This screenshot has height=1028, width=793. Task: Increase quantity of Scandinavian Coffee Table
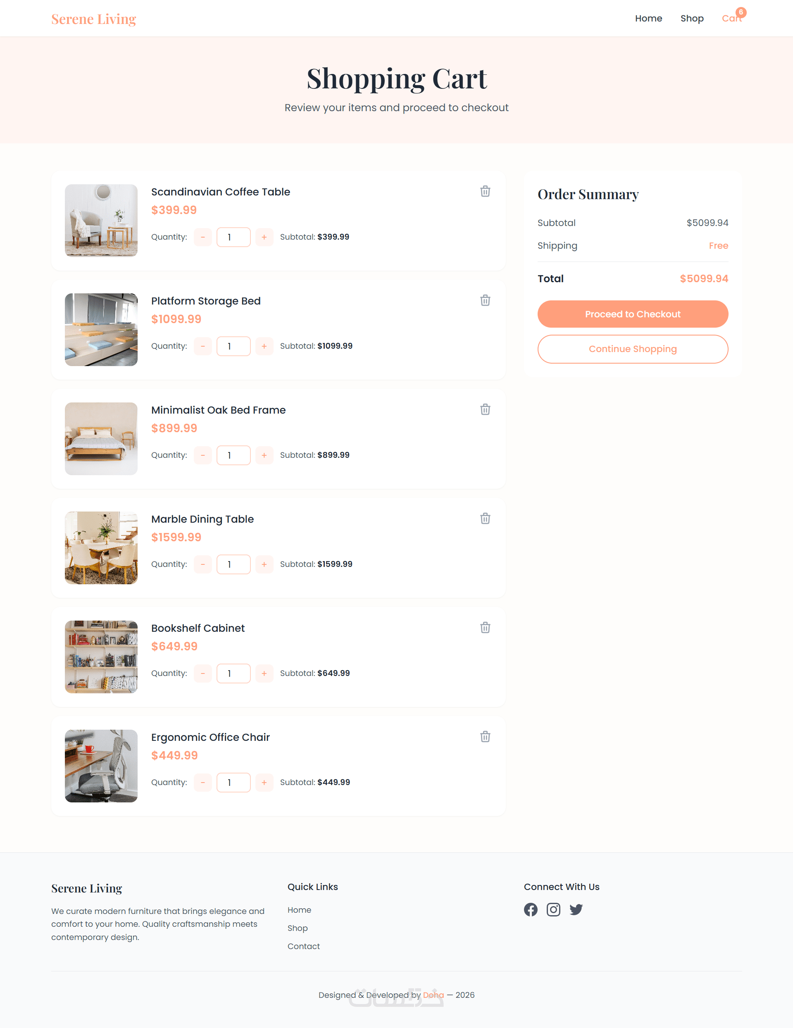pos(264,237)
